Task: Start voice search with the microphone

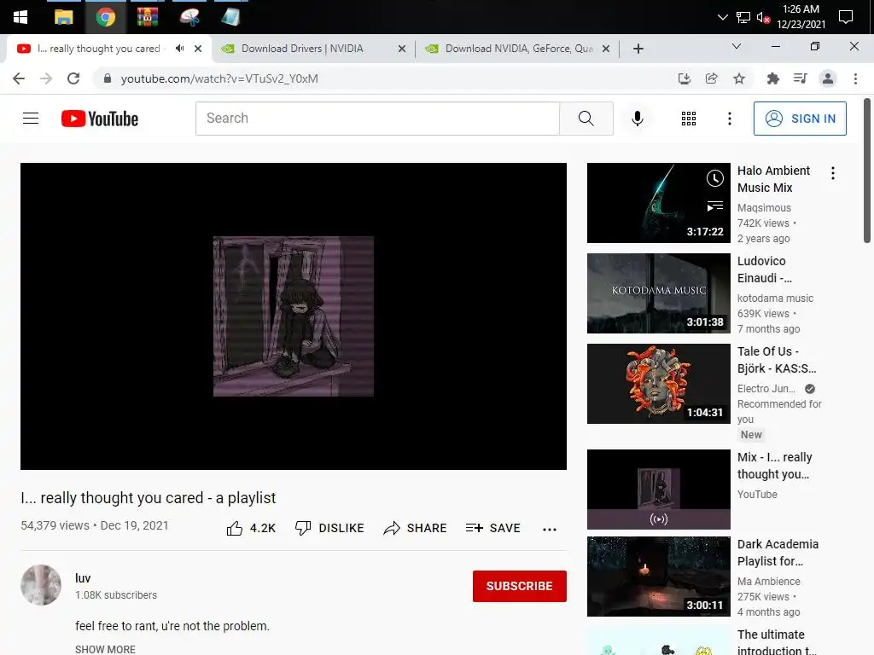Action: tap(637, 118)
